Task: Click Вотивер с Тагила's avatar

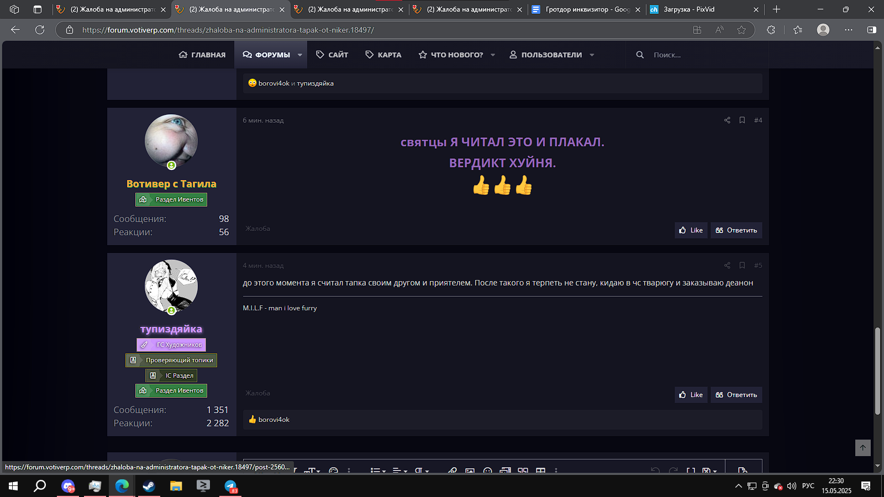Action: [171, 141]
